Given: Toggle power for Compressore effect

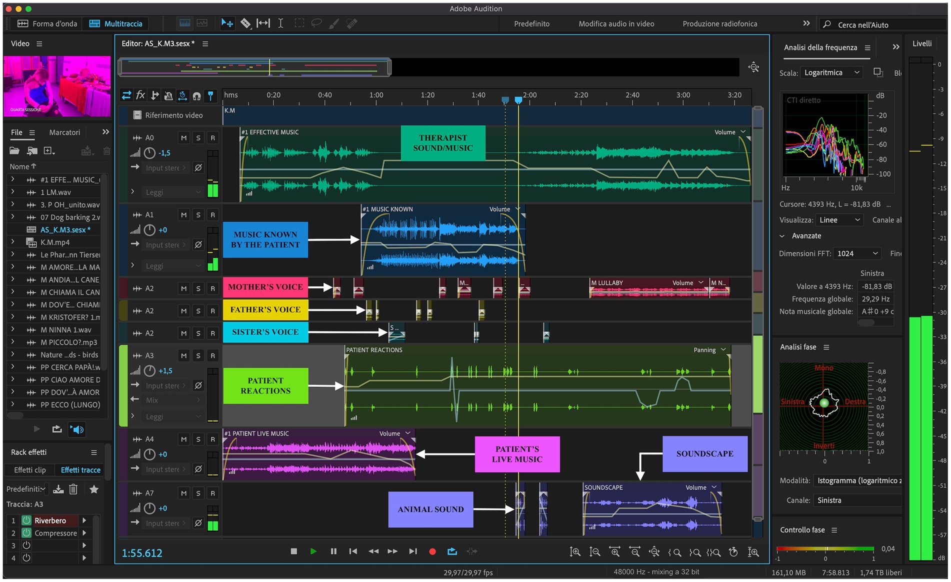Looking at the screenshot, I should point(26,533).
